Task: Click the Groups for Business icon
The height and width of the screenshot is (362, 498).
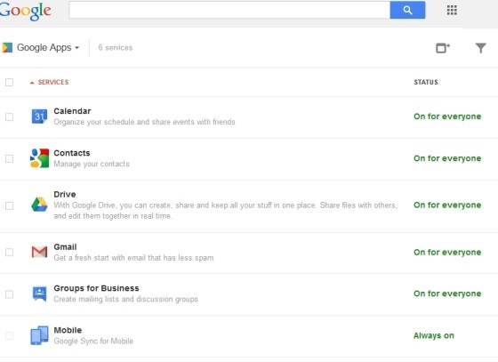Action: (39, 294)
